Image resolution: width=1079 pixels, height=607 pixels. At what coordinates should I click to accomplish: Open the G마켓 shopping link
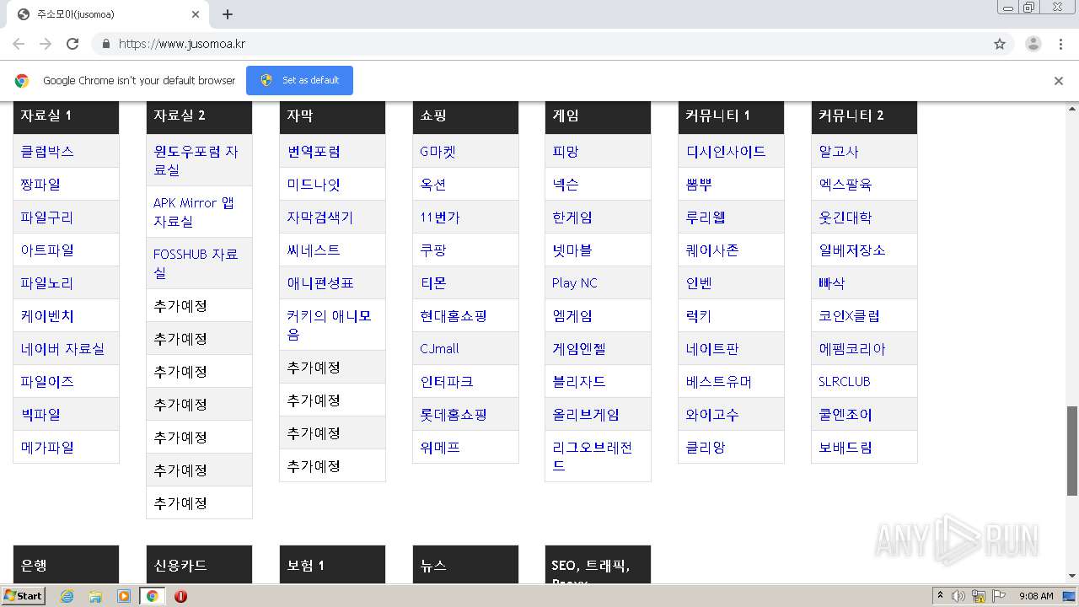click(438, 152)
